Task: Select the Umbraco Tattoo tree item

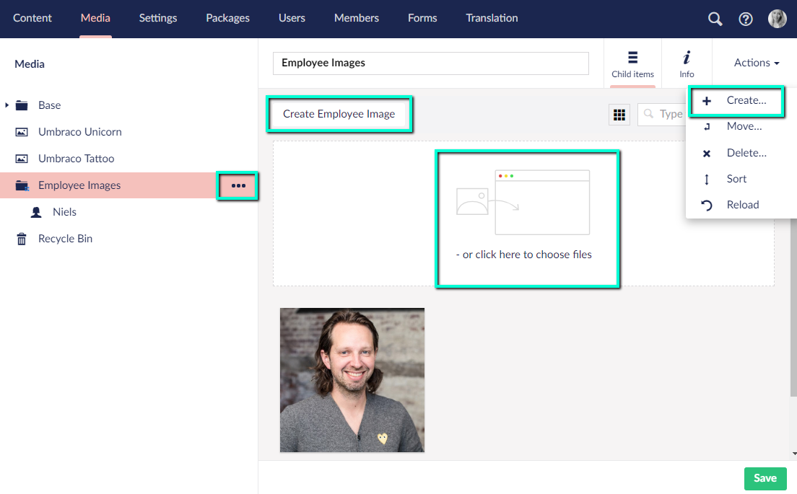Action: (x=77, y=159)
